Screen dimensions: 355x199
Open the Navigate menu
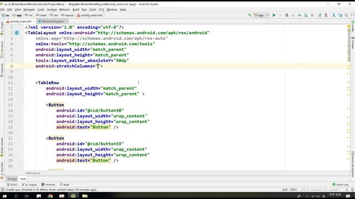pos(29,10)
